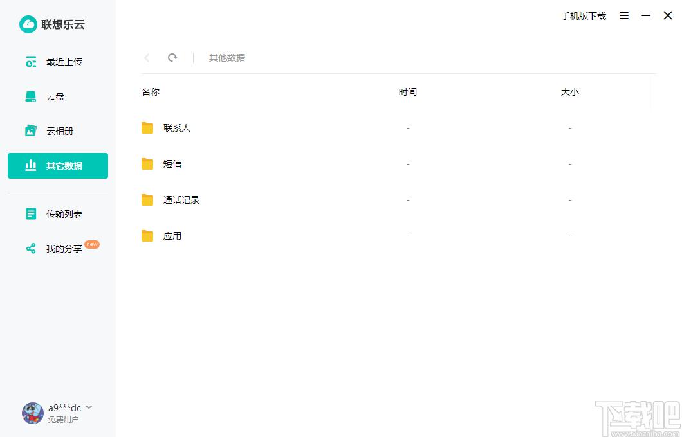Image resolution: width=682 pixels, height=437 pixels.
Task: Open the 传输列表 page
Action: pos(58,214)
